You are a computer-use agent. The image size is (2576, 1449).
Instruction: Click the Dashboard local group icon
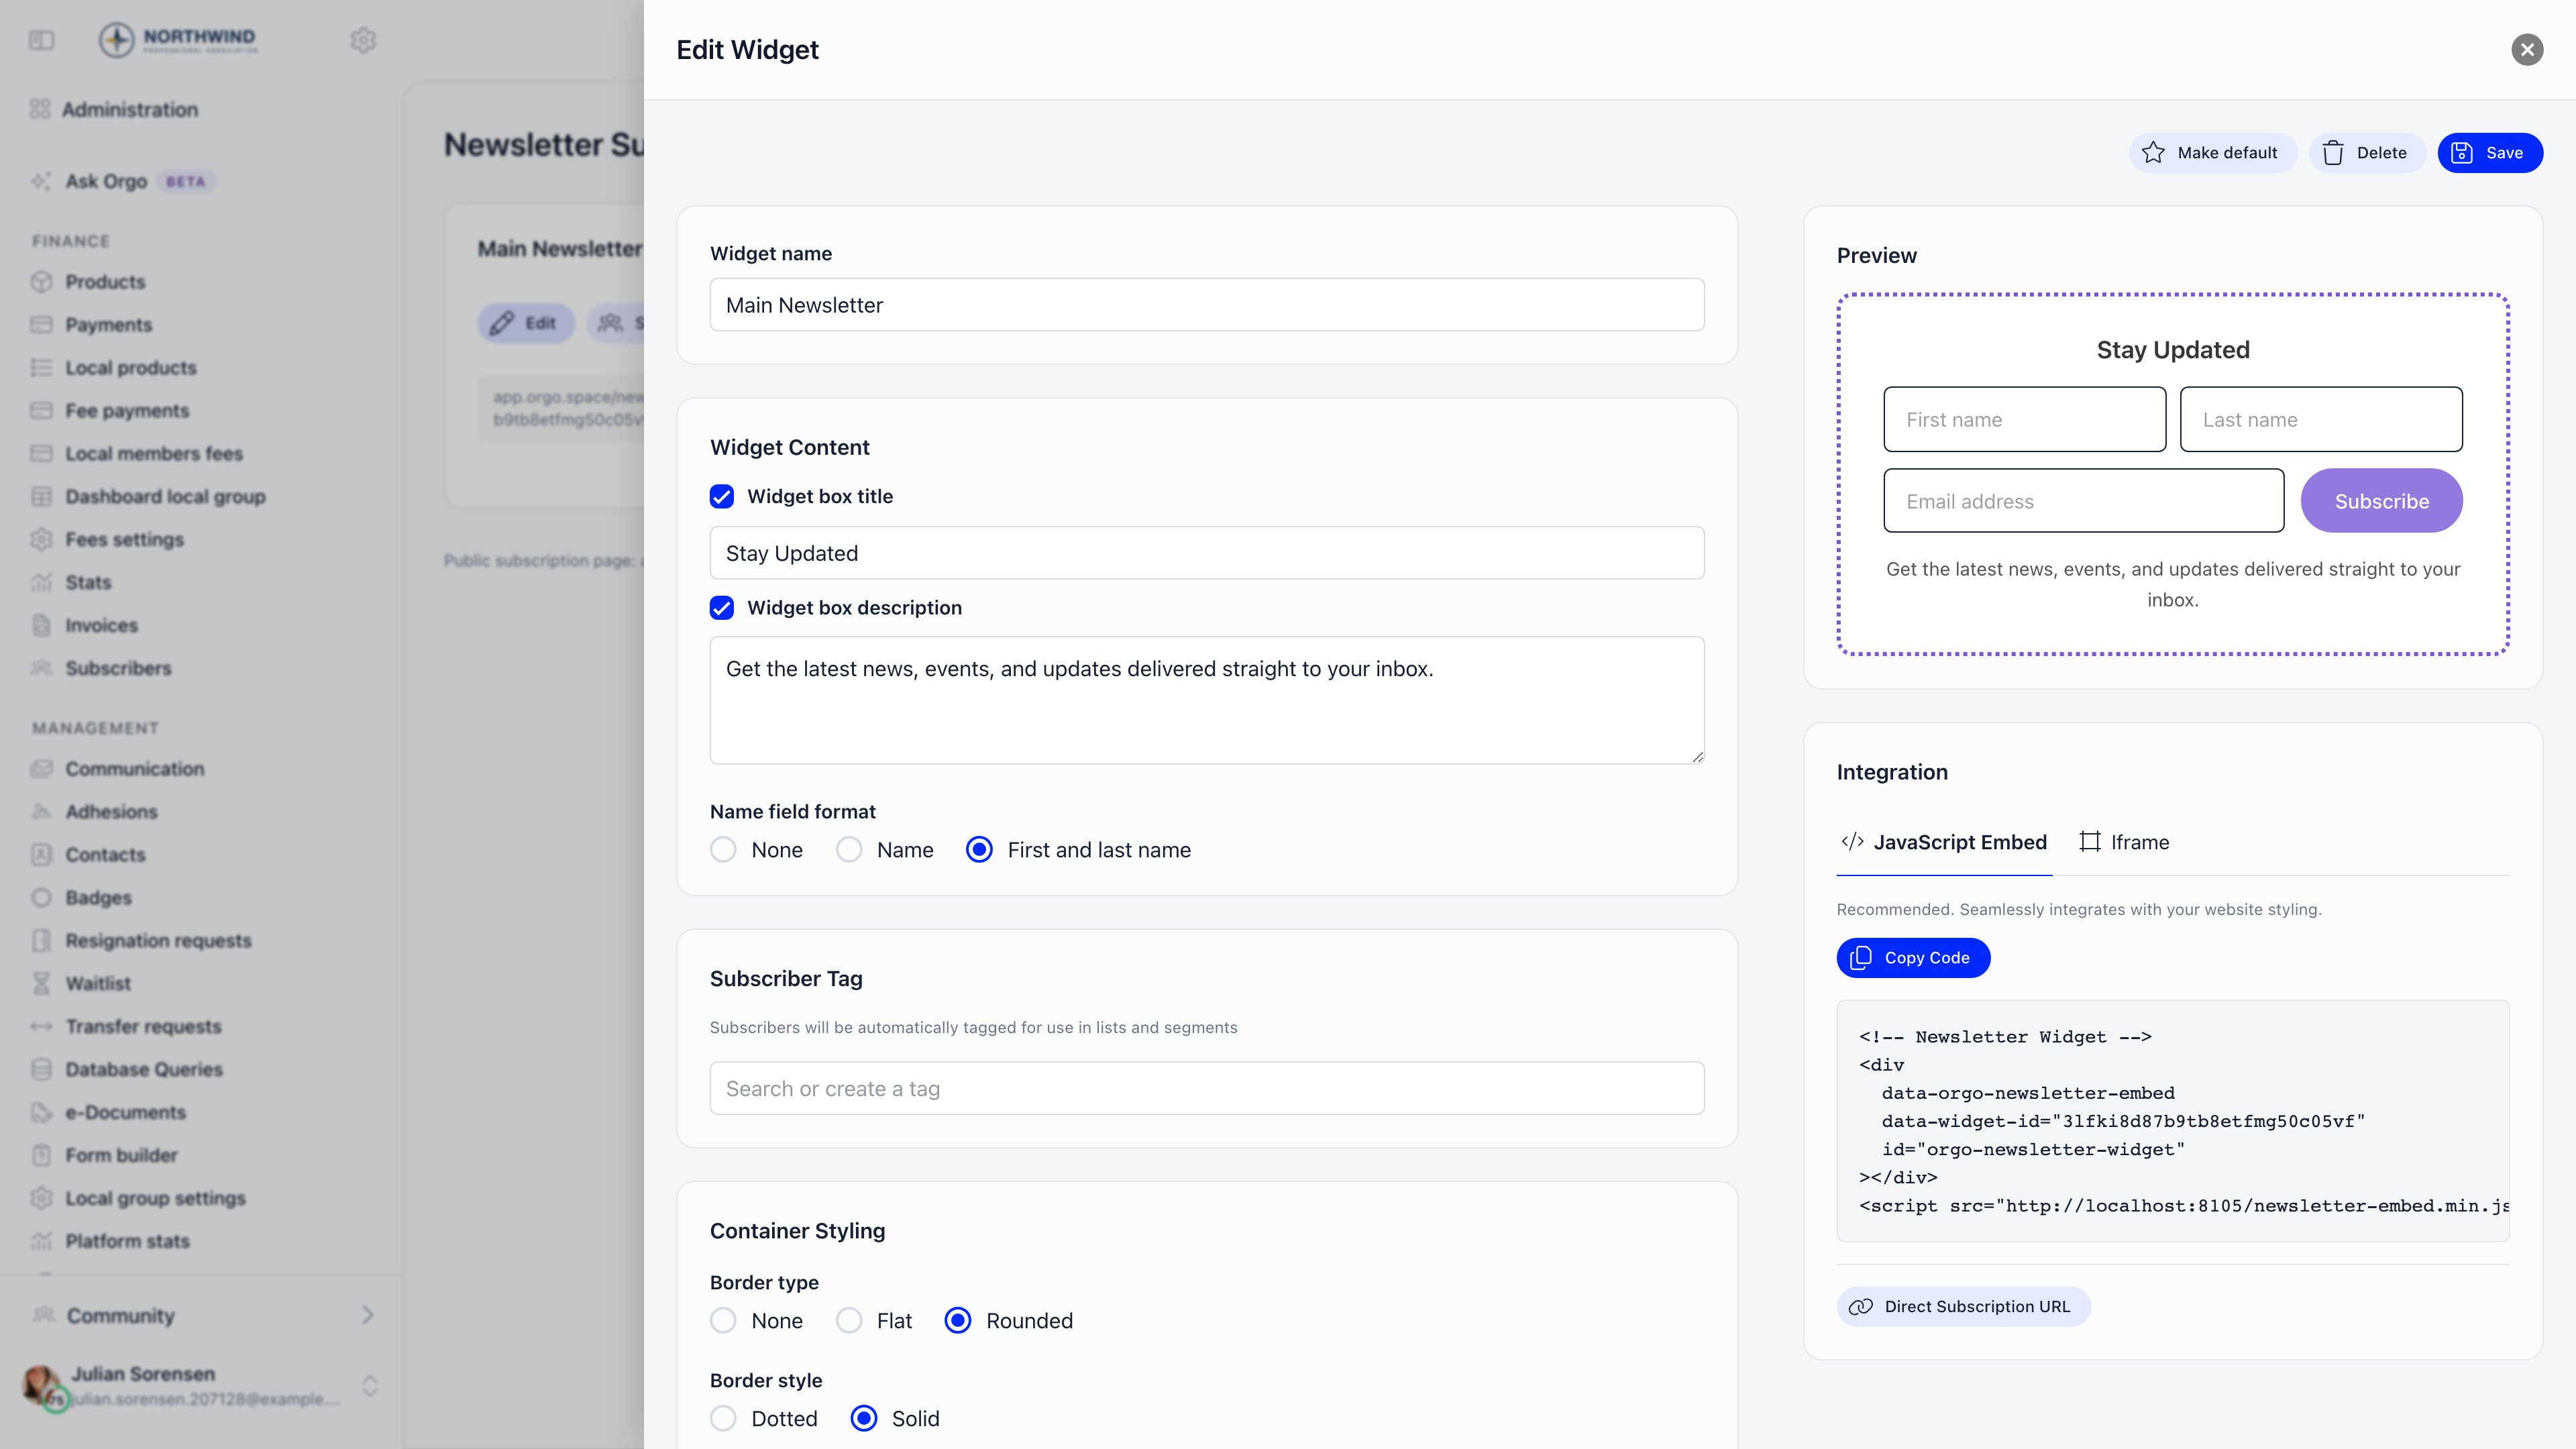[41, 497]
